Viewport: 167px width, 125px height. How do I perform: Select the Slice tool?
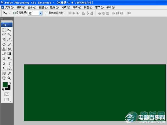(x=9, y=39)
